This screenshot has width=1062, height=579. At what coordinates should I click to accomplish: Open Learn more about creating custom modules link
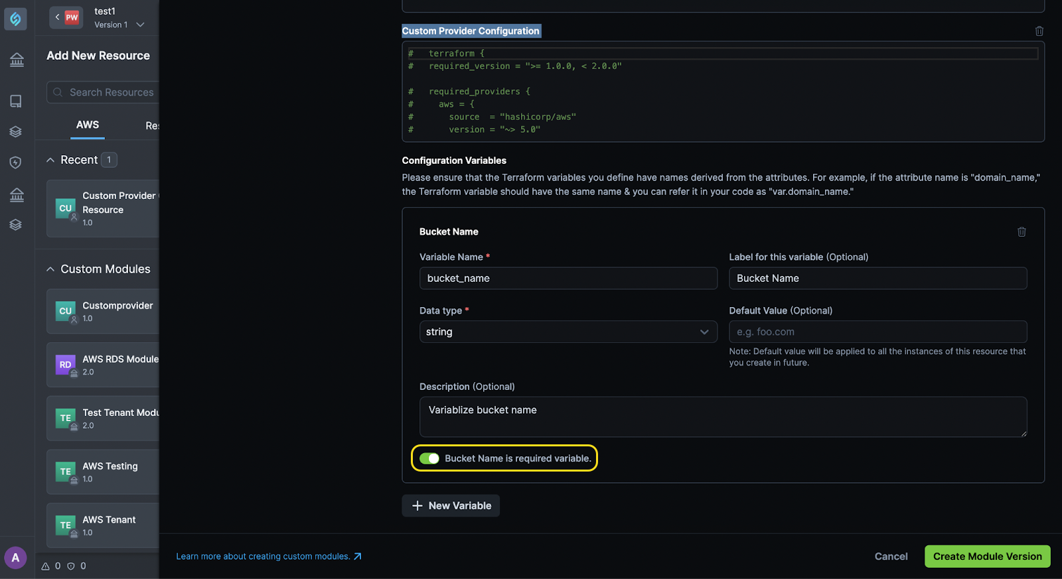click(269, 556)
